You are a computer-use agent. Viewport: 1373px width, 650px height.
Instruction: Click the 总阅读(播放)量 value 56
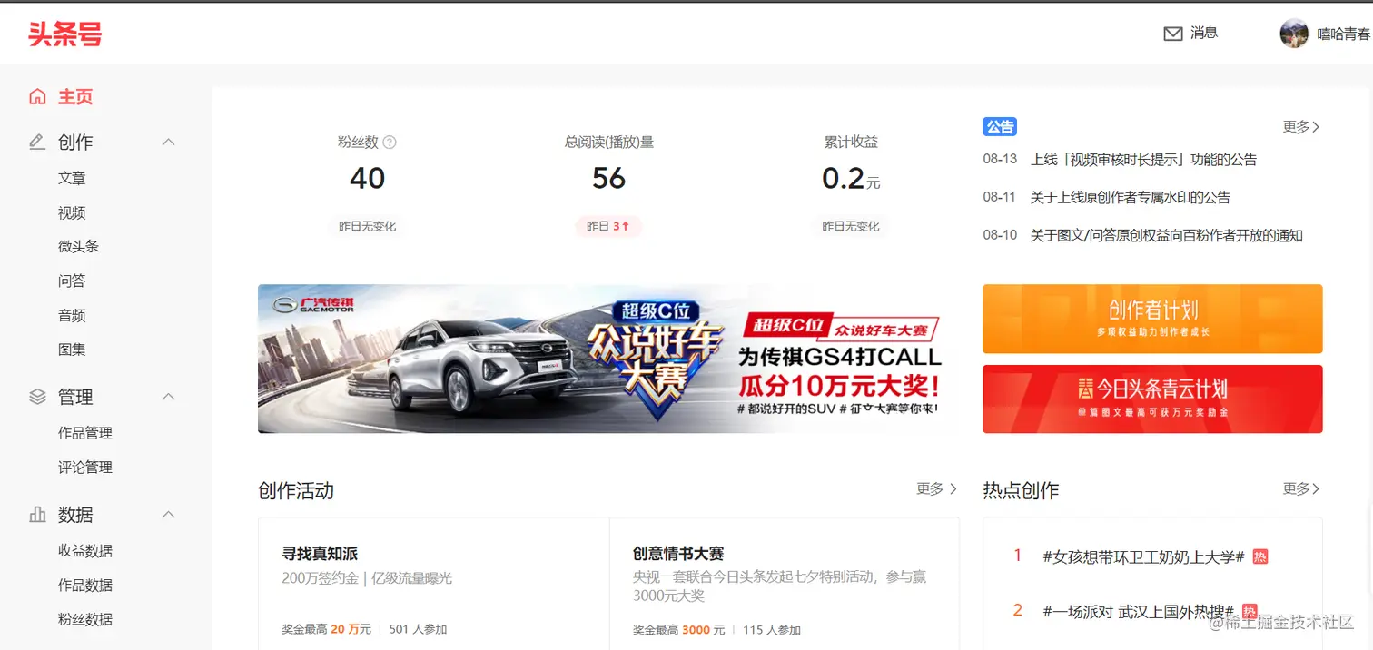pos(608,178)
